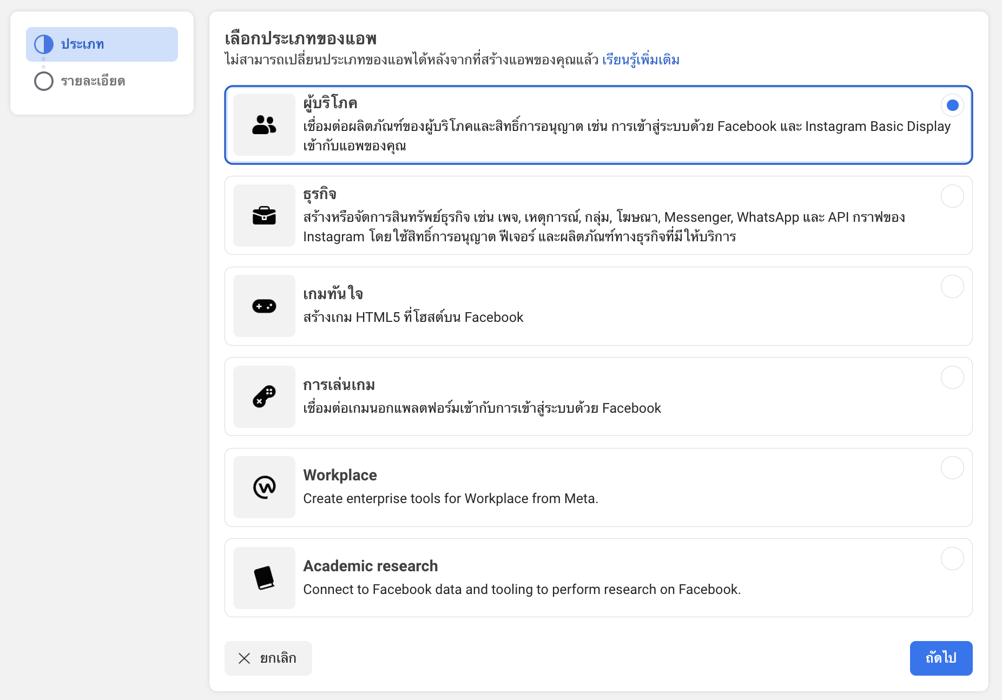
Task: Click the Academic research card title
Action: 371,566
